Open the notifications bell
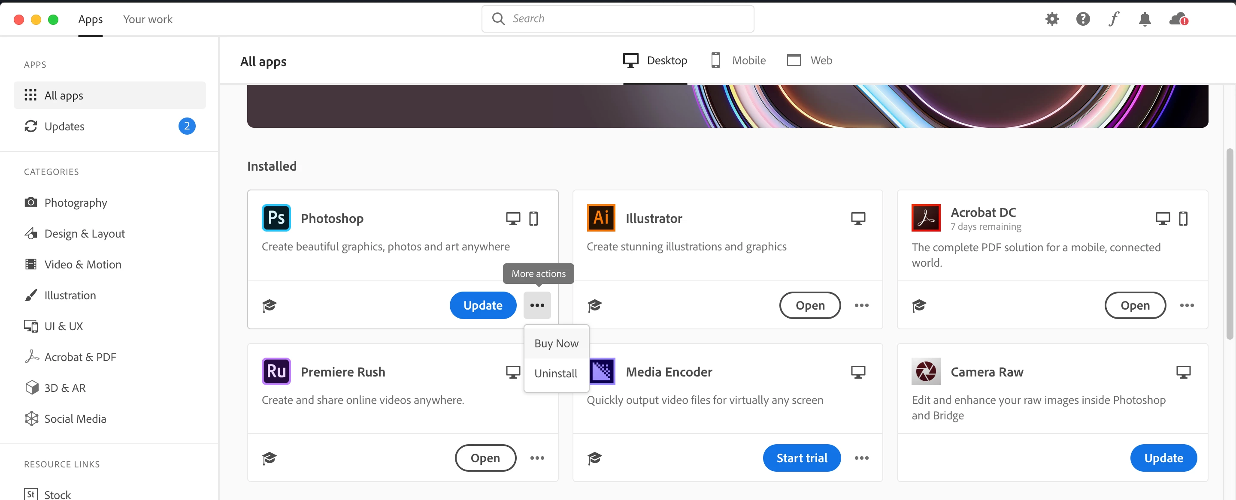Screen dimensions: 1236x500 pyautogui.click(x=1145, y=19)
